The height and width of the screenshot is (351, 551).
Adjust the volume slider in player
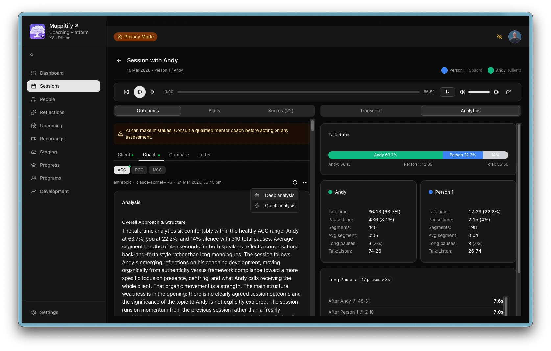(479, 92)
